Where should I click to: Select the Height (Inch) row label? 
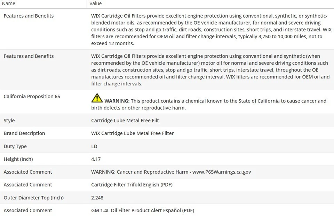[18, 159]
